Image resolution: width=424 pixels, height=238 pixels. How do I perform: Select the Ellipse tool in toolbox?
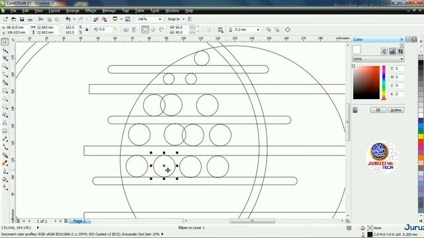pyautogui.click(x=5, y=99)
